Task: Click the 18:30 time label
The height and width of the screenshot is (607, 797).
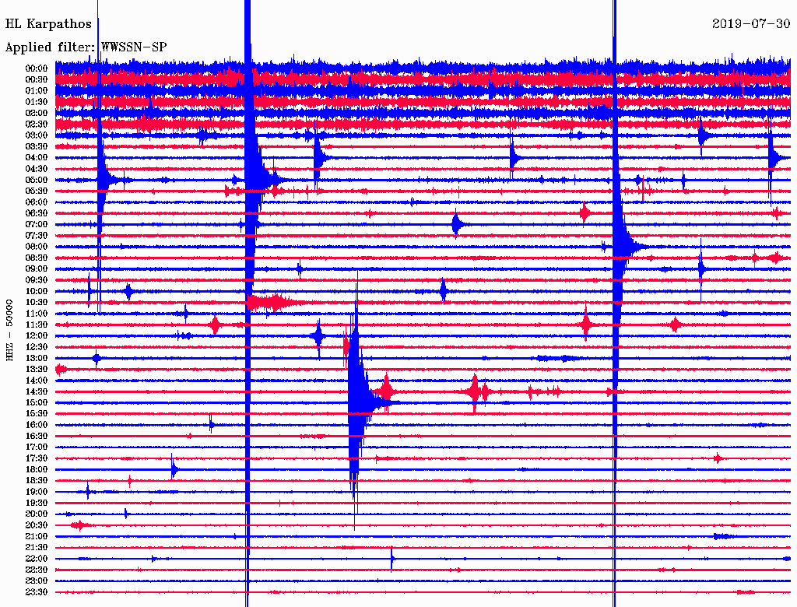Action: pos(37,480)
